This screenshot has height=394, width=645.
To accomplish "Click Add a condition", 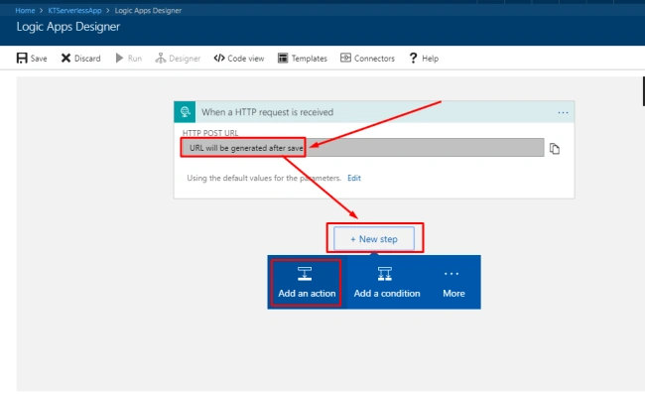I will 387,283.
